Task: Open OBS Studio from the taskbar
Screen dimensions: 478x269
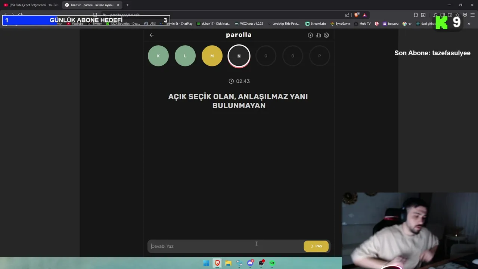Action: (x=261, y=263)
